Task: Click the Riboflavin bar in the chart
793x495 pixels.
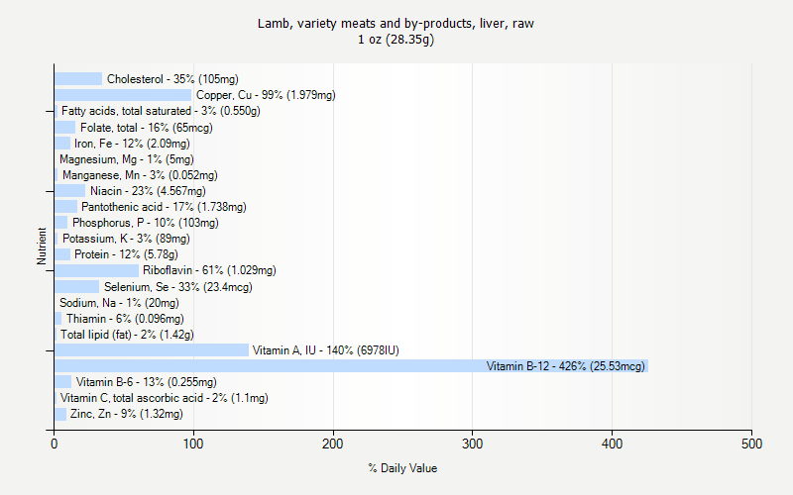Action: pyautogui.click(x=96, y=270)
